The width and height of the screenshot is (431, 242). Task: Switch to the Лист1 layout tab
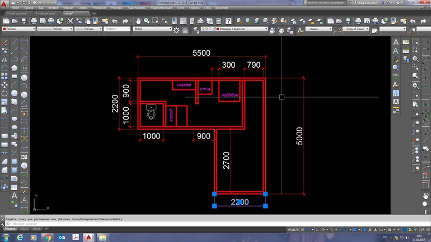tap(25, 230)
